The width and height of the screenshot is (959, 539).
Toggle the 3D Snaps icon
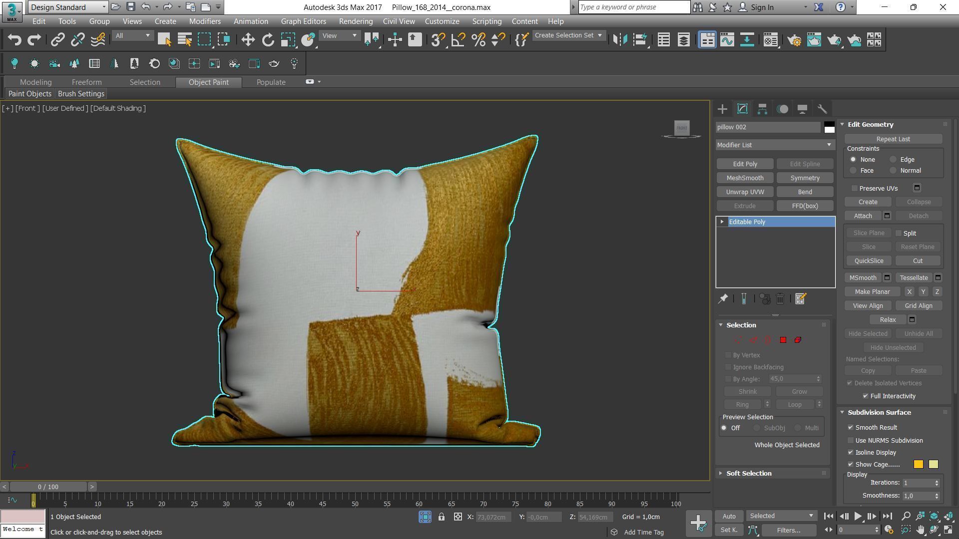click(438, 40)
